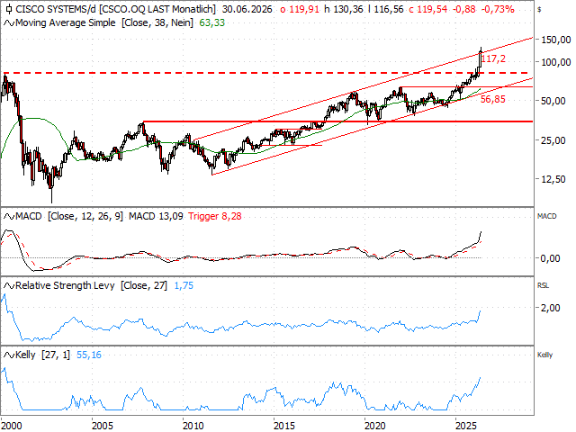Click the red Trigger 8,28 label
The height and width of the screenshot is (432, 576).
coord(215,216)
